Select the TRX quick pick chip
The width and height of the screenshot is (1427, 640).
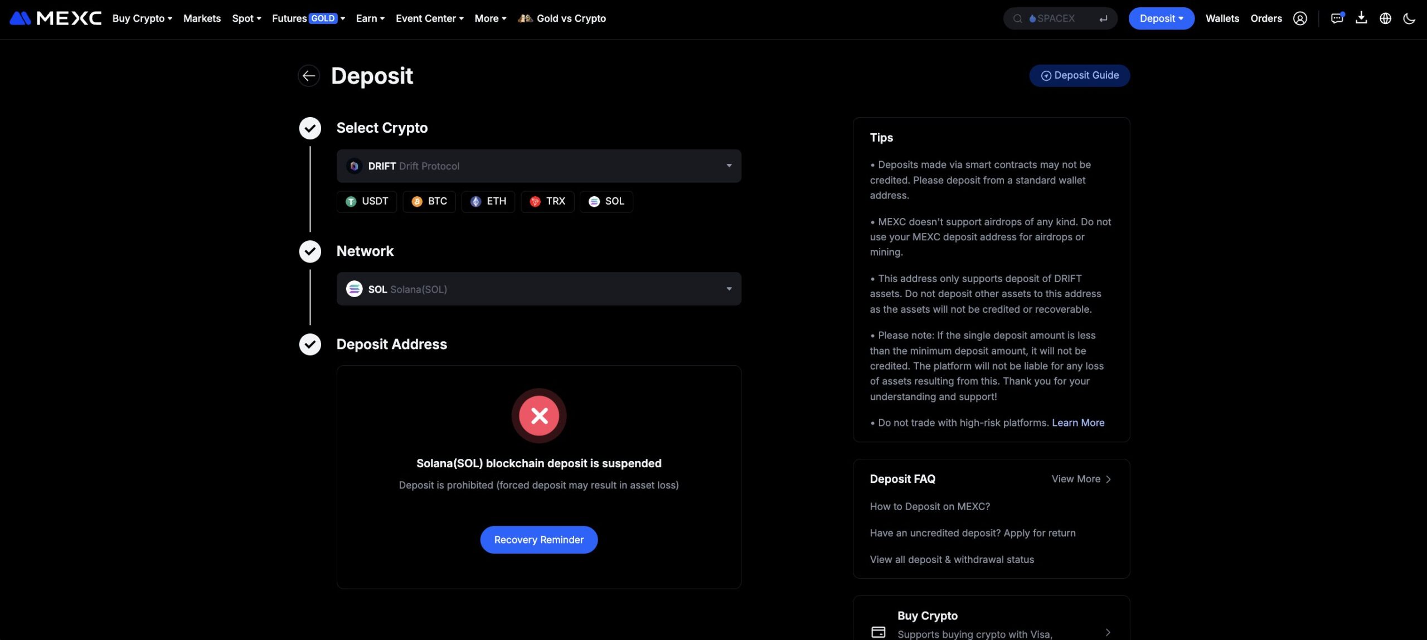(547, 202)
